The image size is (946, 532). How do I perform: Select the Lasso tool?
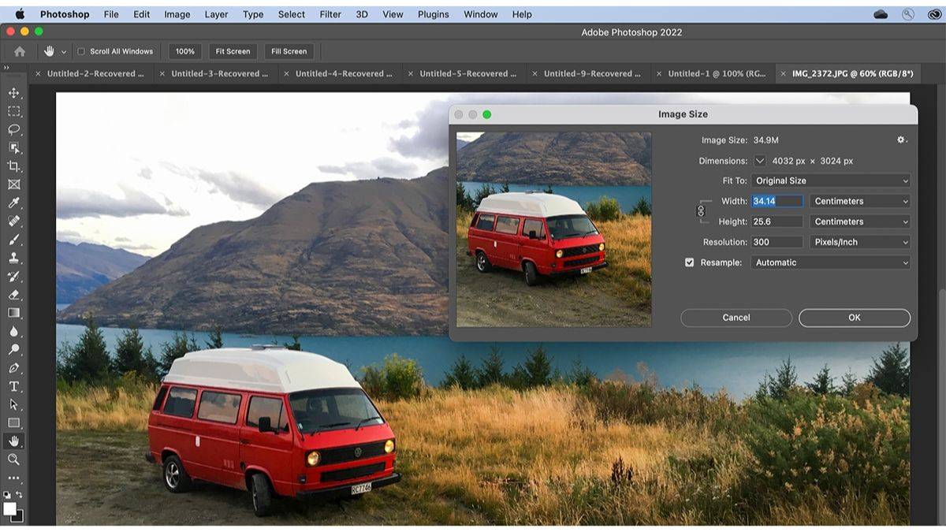[14, 129]
